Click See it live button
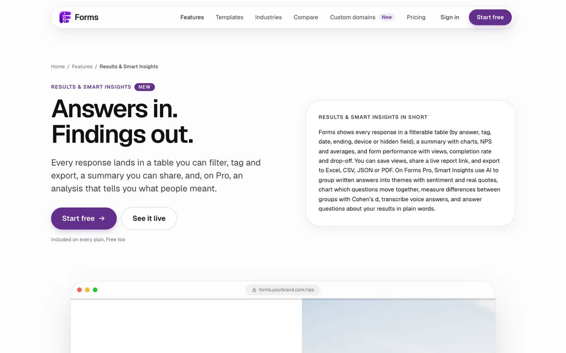Viewport: 566px width, 353px height. pos(149,218)
